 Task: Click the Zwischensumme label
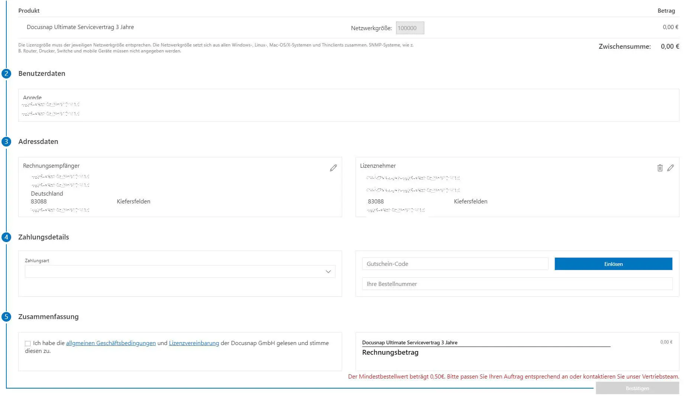tap(625, 46)
